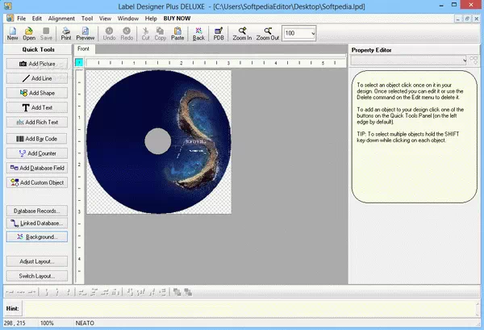The height and width of the screenshot is (330, 484).
Task: Zoom In using the magnifier icon
Action: coord(242,32)
